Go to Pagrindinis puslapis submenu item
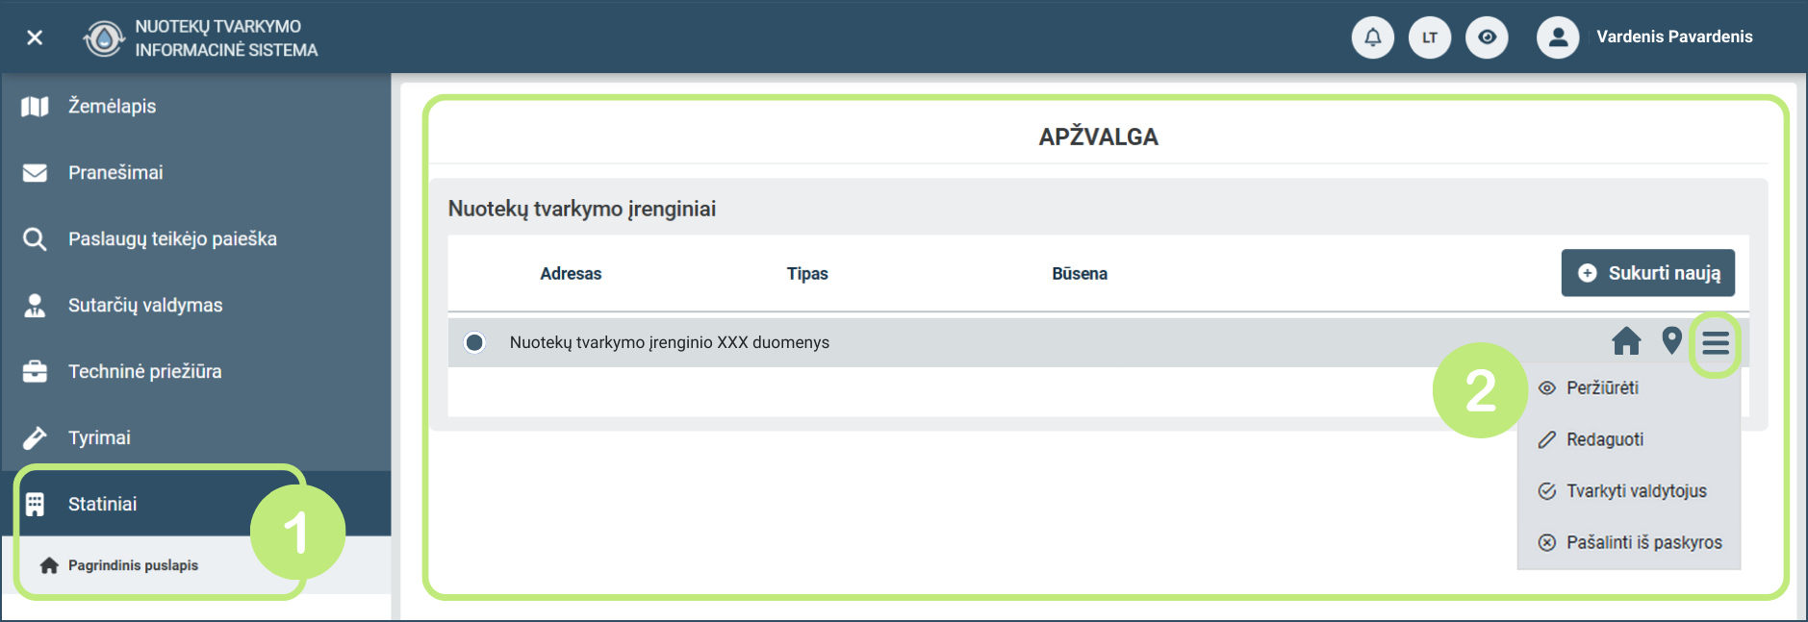The height and width of the screenshot is (622, 1808). pyautogui.click(x=196, y=565)
